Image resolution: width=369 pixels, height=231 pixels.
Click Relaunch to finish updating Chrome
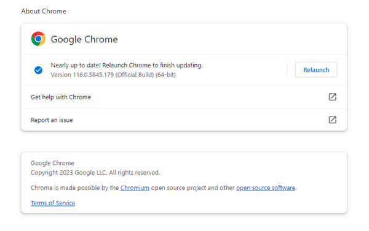pyautogui.click(x=316, y=70)
